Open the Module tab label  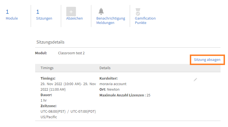(12, 18)
